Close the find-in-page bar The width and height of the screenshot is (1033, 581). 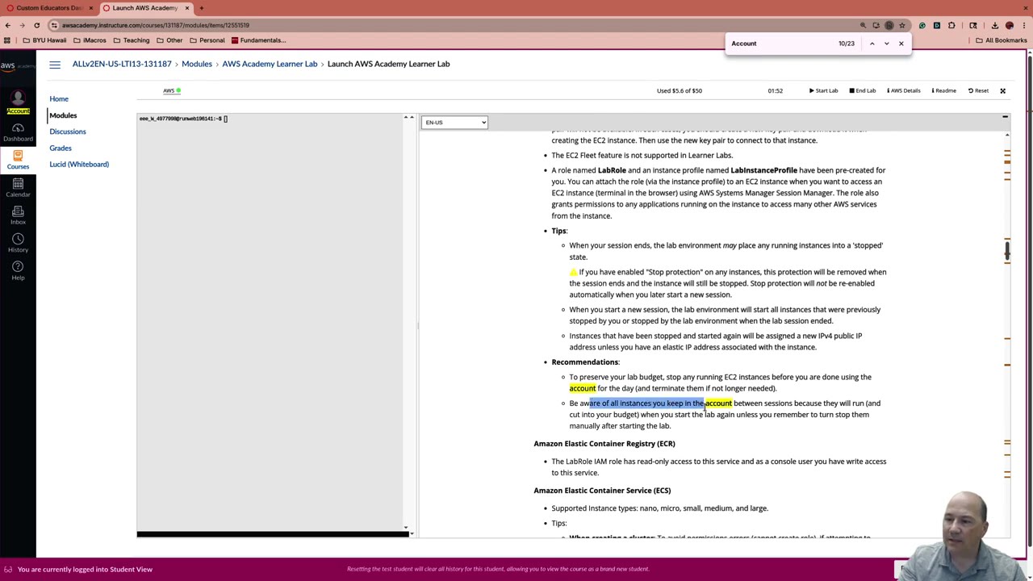901,44
